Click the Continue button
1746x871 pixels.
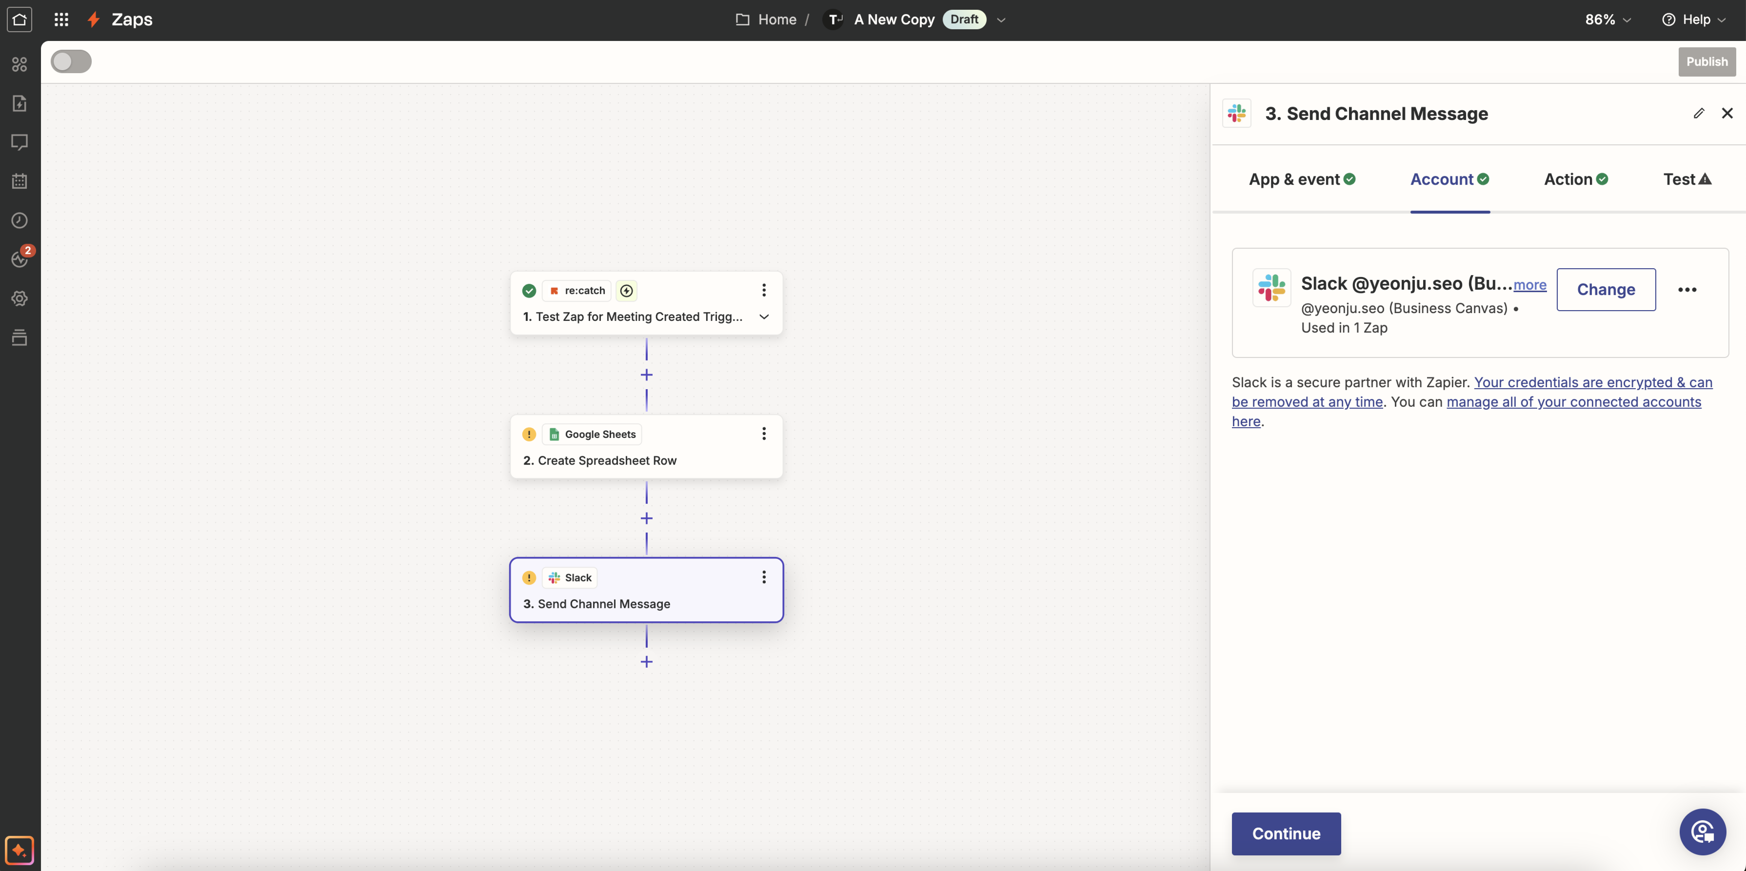(x=1286, y=833)
